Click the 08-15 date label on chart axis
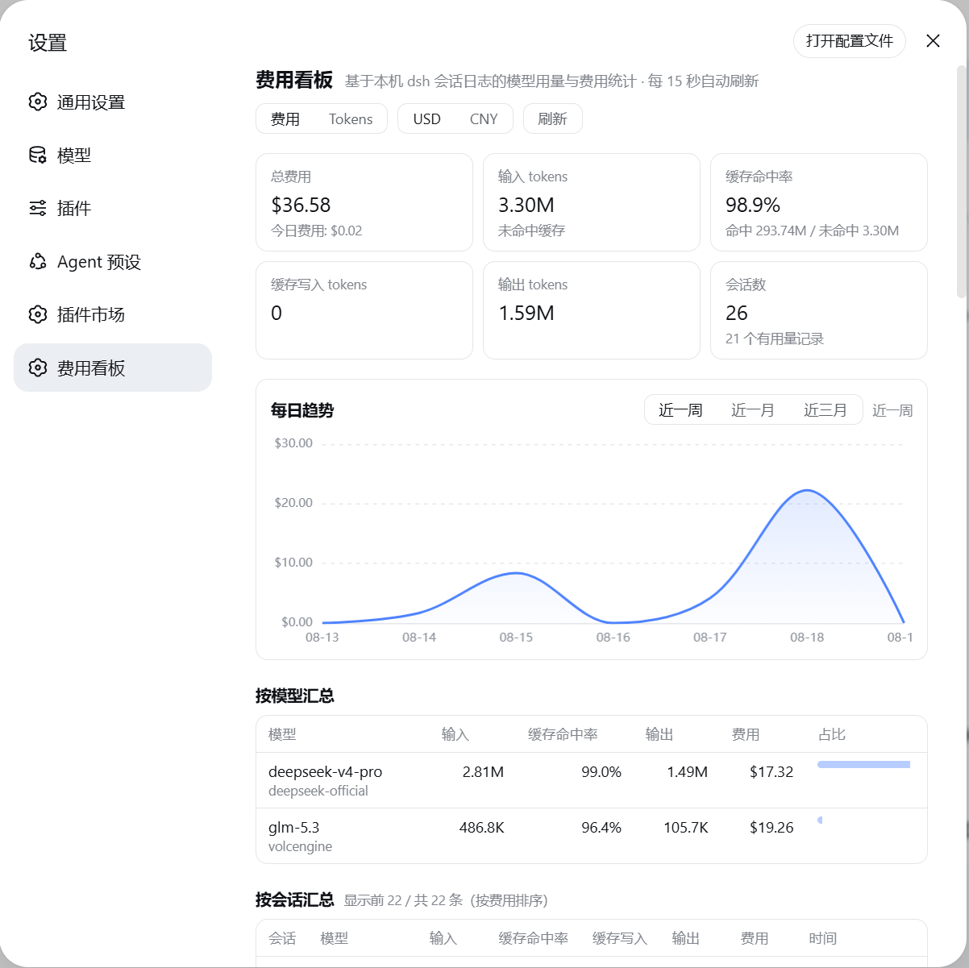This screenshot has width=969, height=968. [x=516, y=637]
